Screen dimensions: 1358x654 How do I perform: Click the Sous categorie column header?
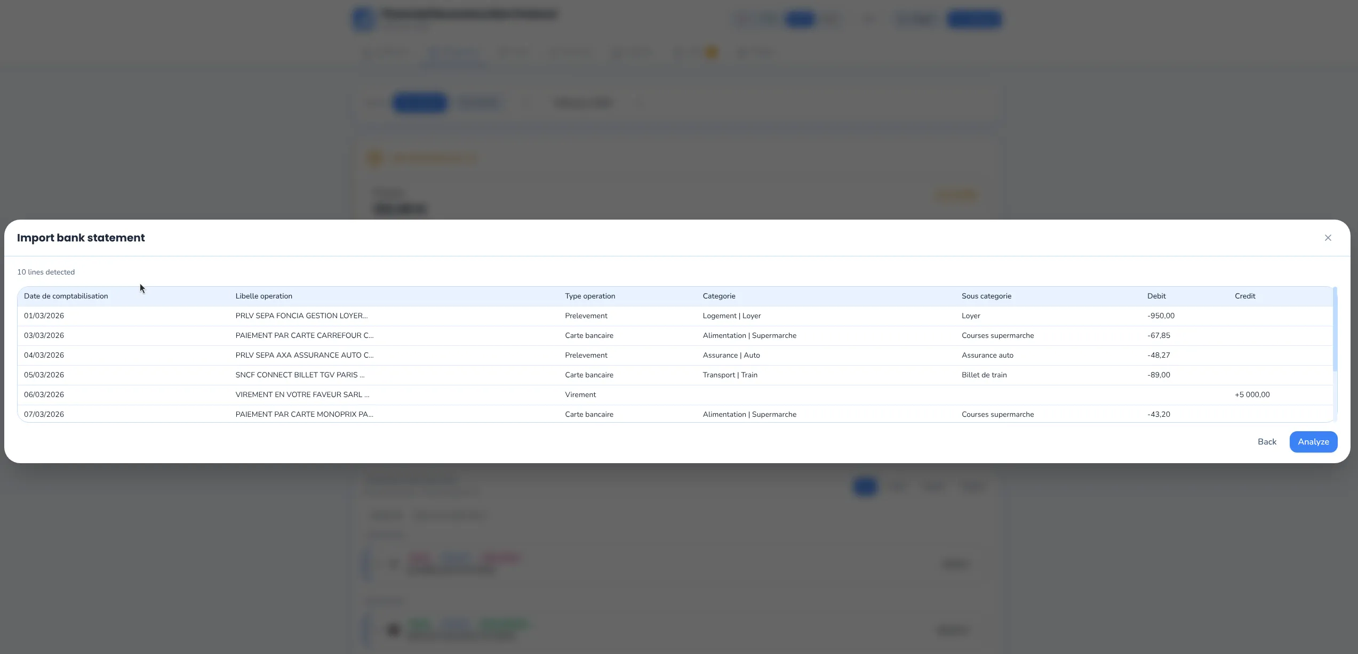pyautogui.click(x=986, y=296)
